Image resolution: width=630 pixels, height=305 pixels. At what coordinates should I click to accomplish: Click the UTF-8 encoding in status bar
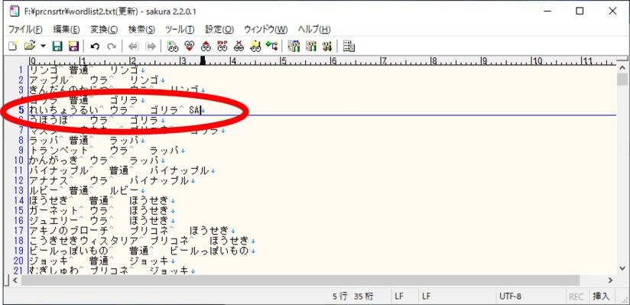click(510, 297)
